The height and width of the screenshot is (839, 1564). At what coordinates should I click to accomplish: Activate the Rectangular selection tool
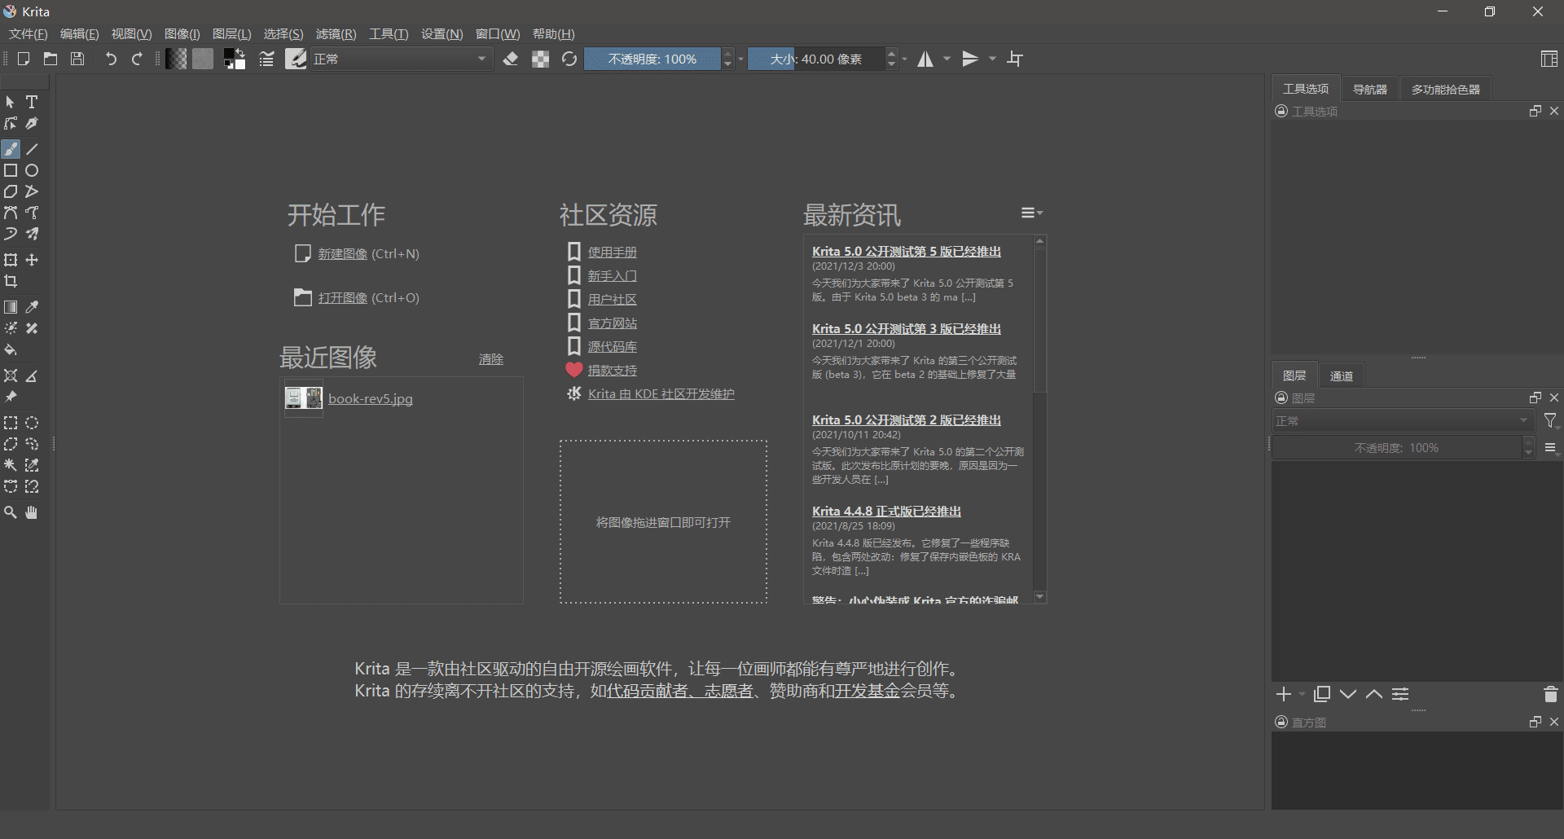point(11,423)
